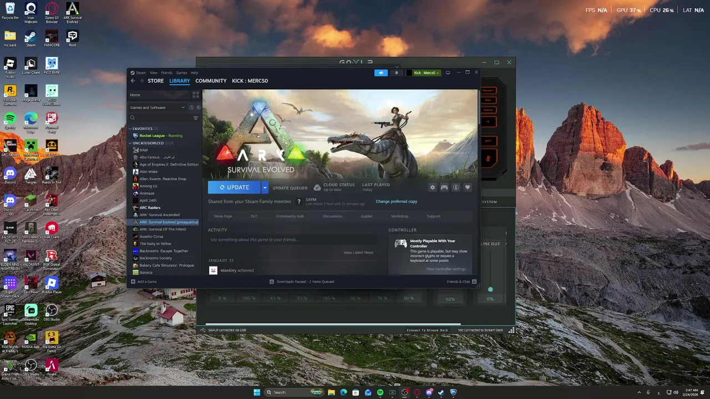Viewport: 710px width, 399px height.
Task: Click taskbar Search box
Action: pos(295,392)
